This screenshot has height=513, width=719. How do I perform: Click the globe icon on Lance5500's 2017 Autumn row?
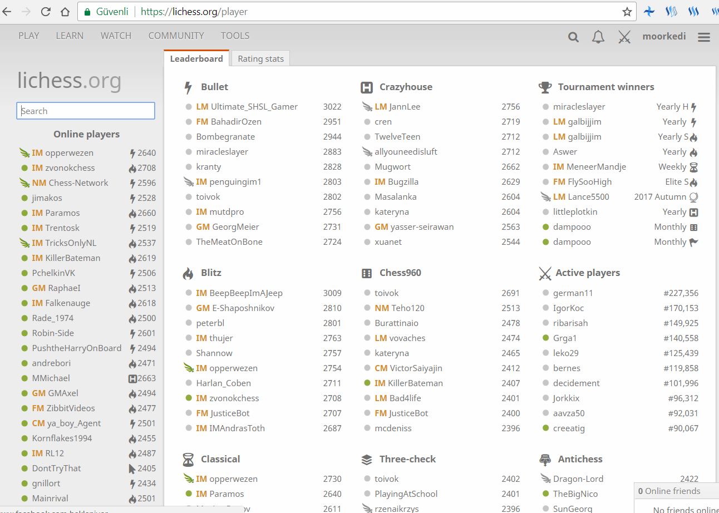(693, 197)
